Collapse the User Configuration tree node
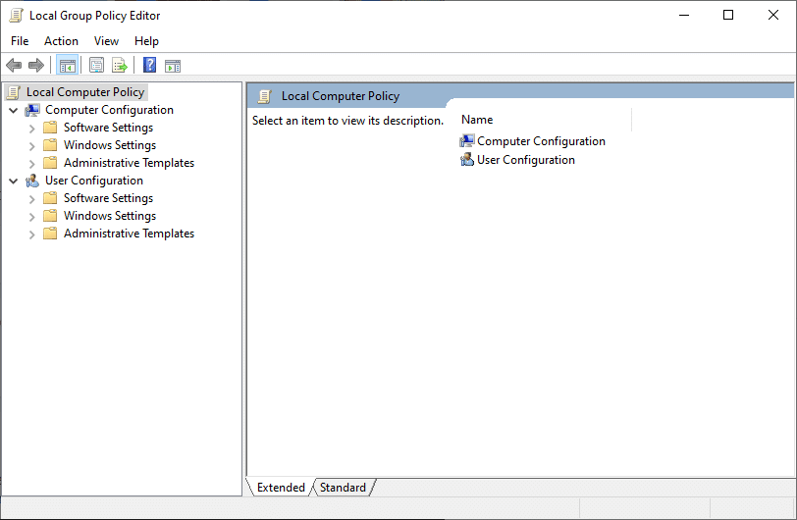Image resolution: width=797 pixels, height=520 pixels. [x=13, y=182]
